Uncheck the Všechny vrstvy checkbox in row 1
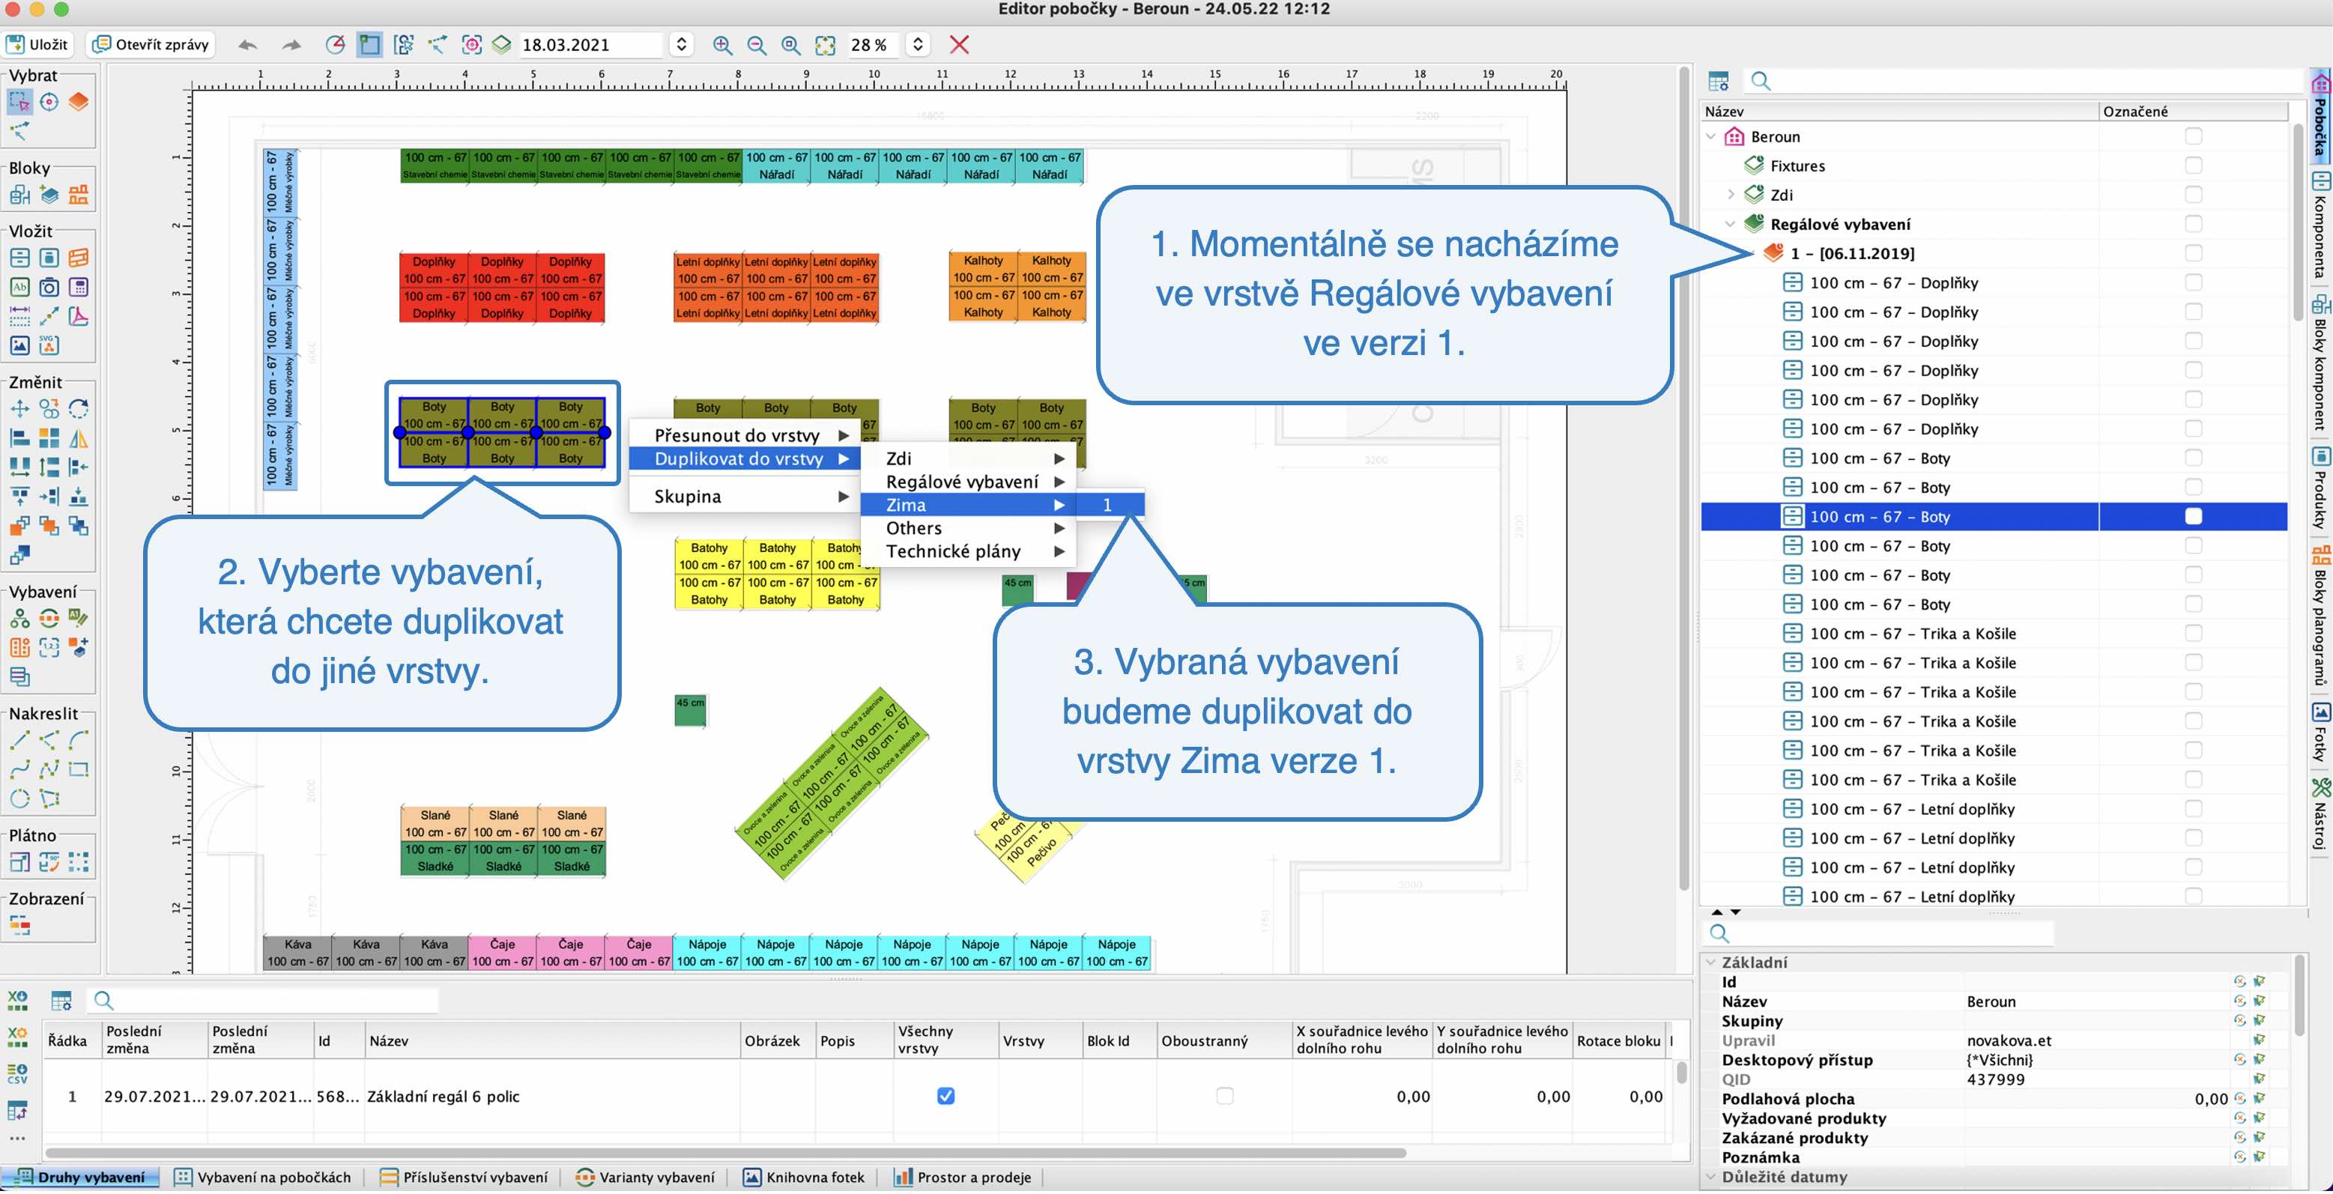Screen dimensions: 2333x1194 point(945,1096)
